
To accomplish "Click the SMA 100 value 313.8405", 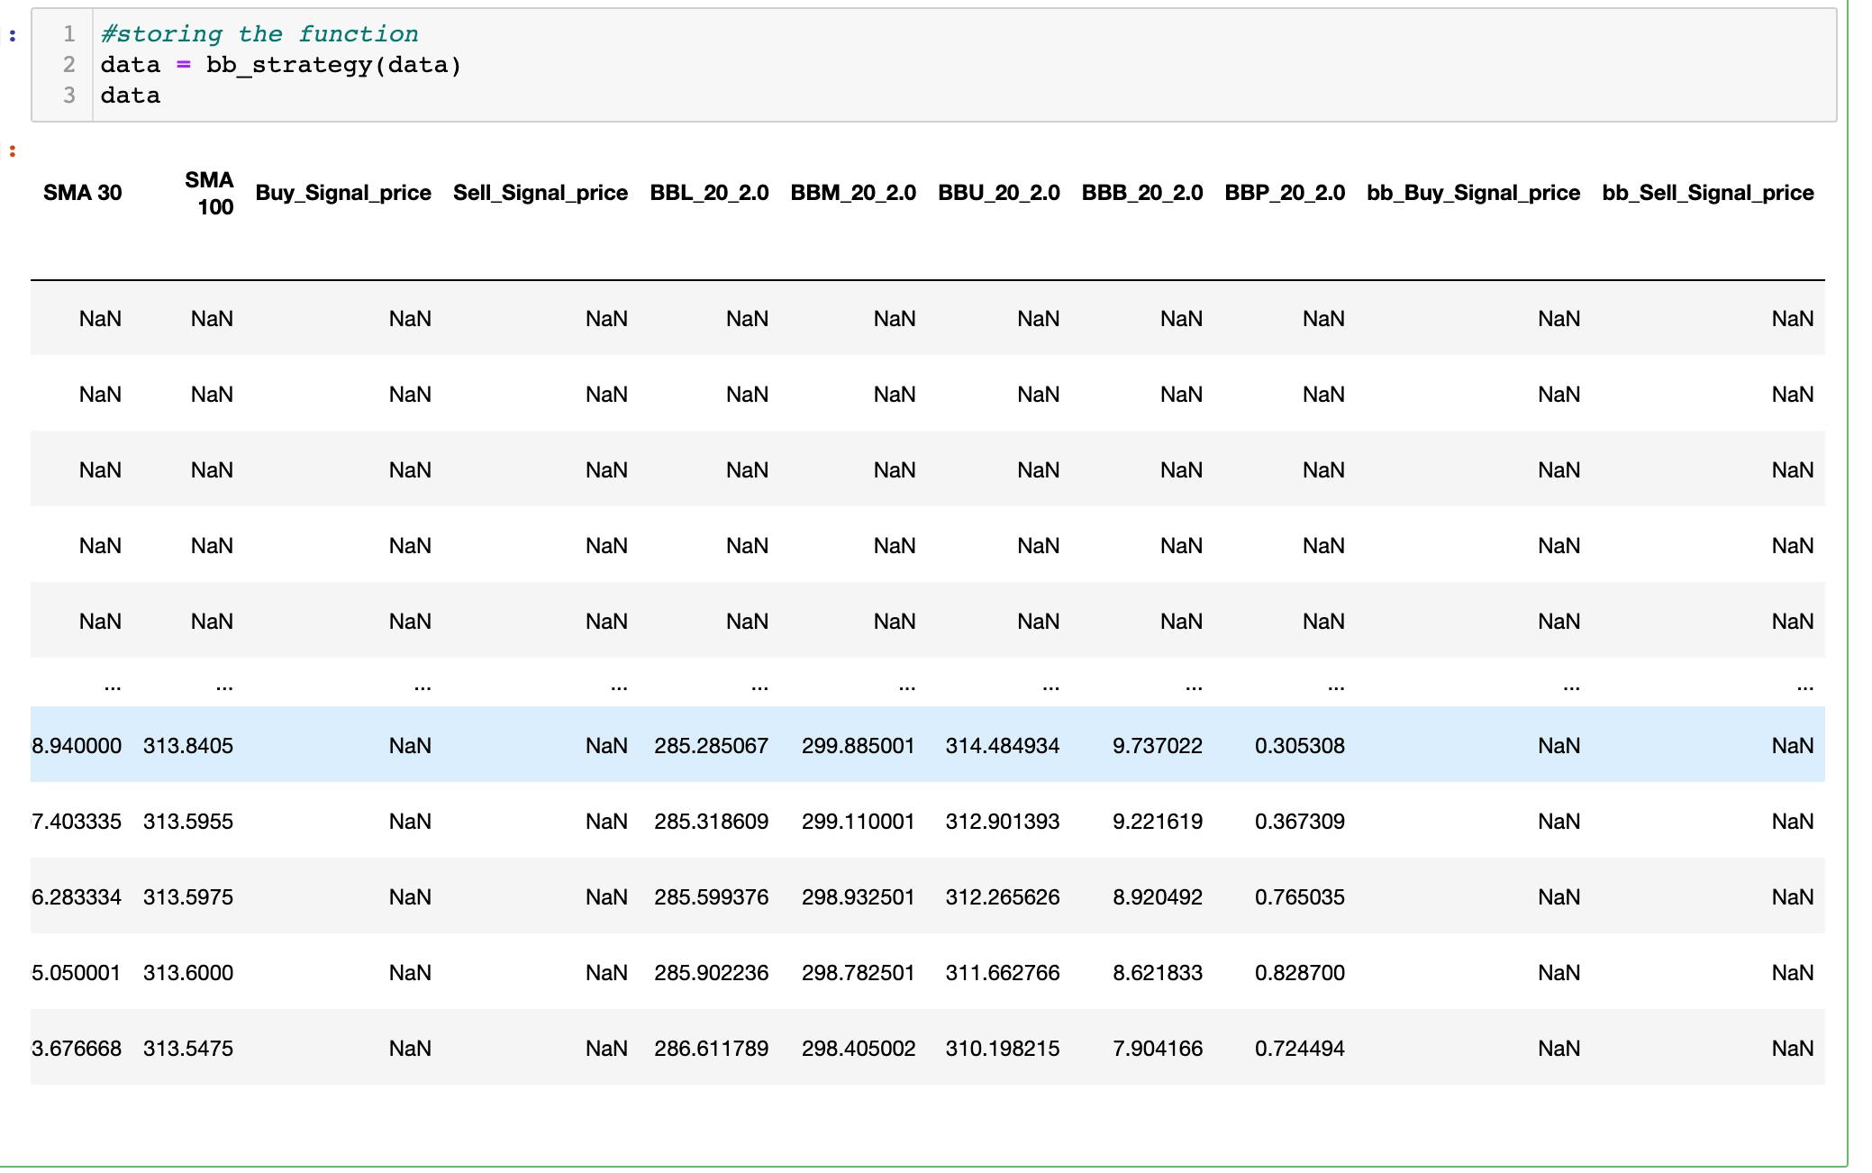I will click(x=188, y=746).
